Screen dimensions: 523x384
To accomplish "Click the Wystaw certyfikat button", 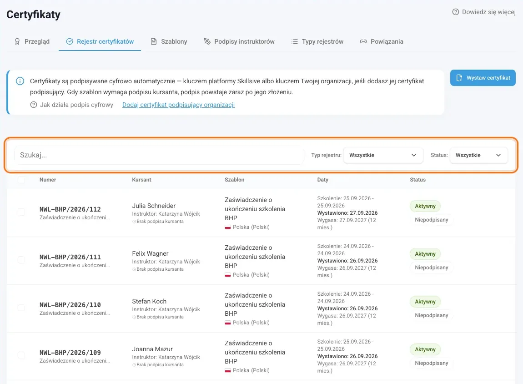I will tap(483, 78).
